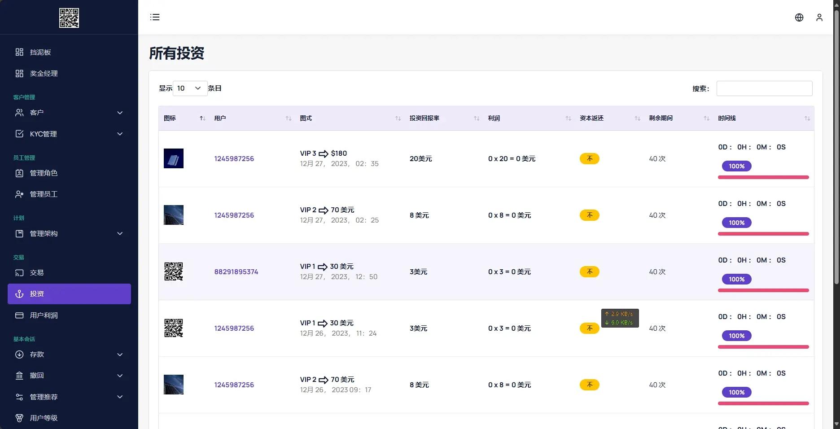
Task: Open the language globe icon
Action: (x=799, y=18)
